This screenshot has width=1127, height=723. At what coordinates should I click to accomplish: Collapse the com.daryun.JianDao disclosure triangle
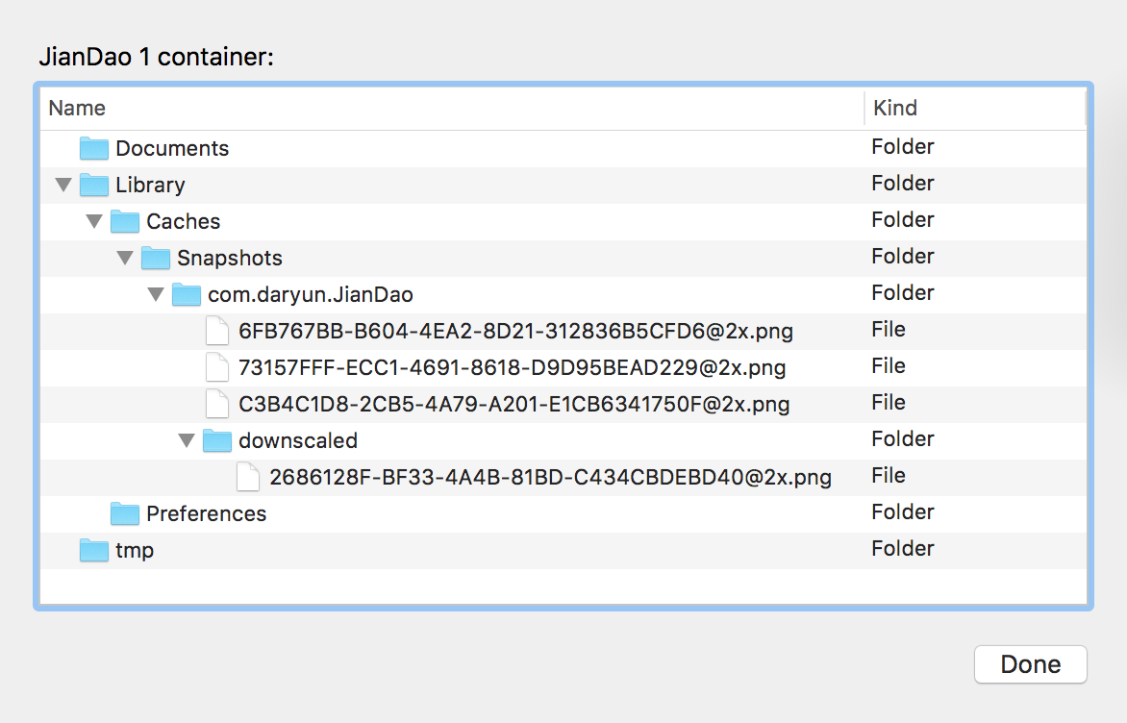point(156,294)
